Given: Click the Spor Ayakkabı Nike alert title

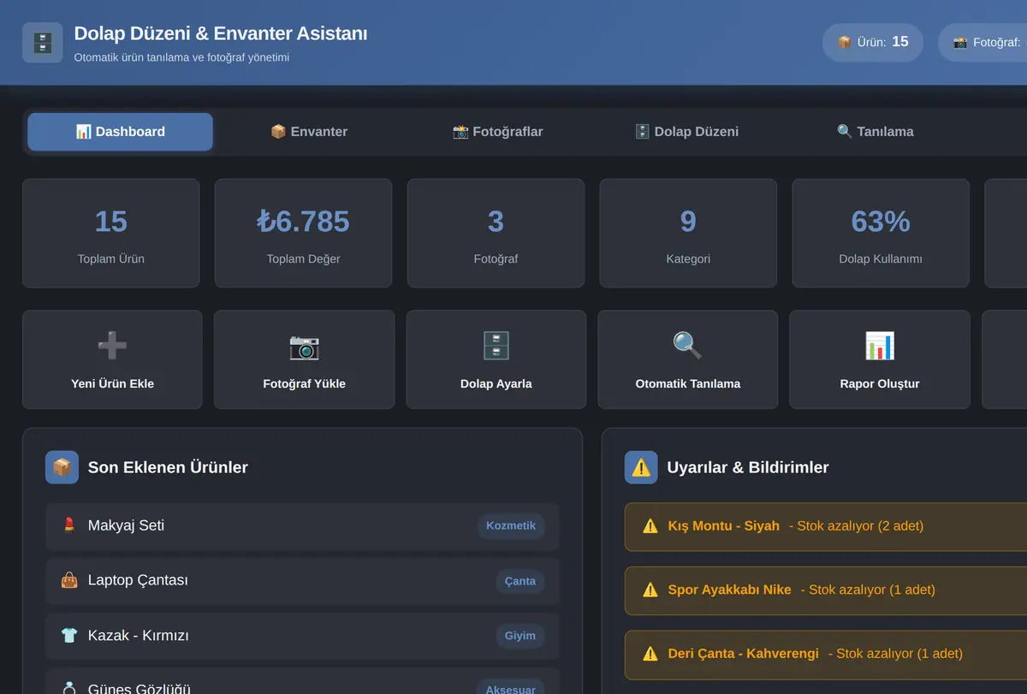Looking at the screenshot, I should coord(730,590).
